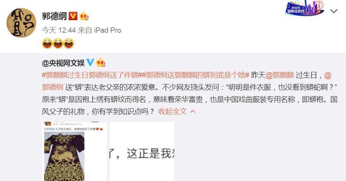Expand the post options chevron at top right

tap(334, 11)
